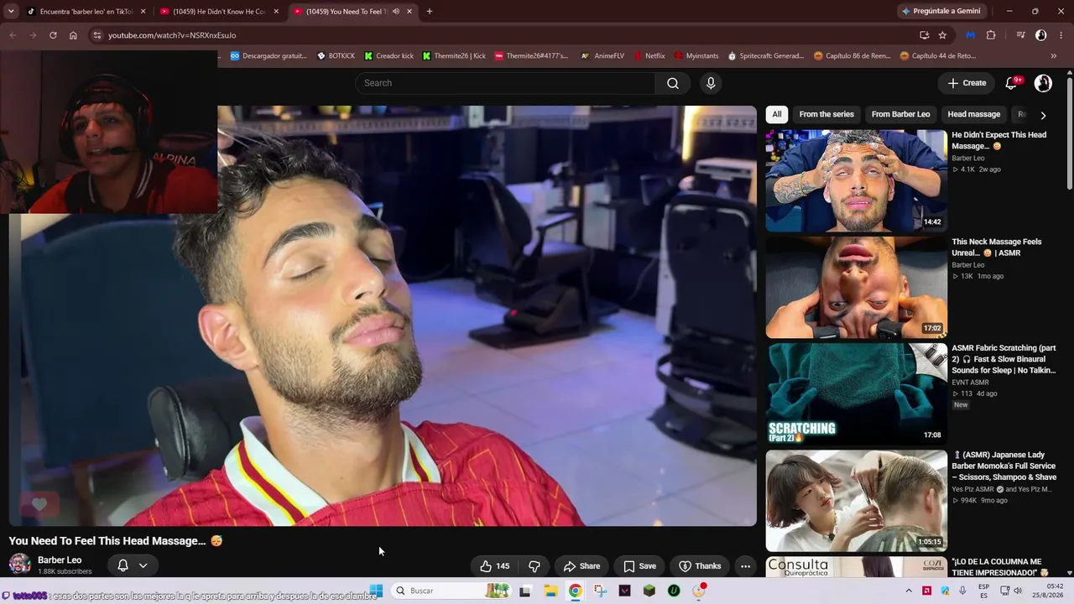Open the Chrome media controls icon
The width and height of the screenshot is (1074, 604).
[1021, 35]
